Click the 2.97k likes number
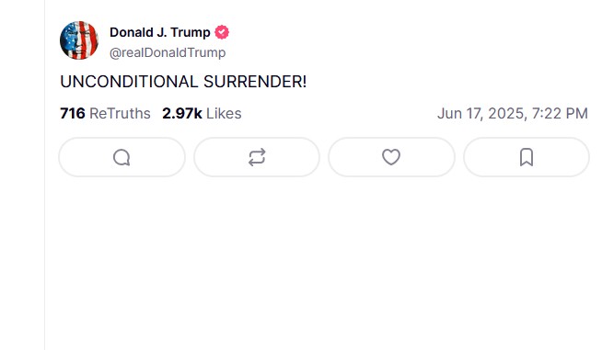 [182, 114]
